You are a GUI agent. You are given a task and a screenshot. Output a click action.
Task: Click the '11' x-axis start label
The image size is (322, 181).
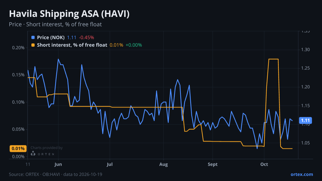click(x=28, y=164)
